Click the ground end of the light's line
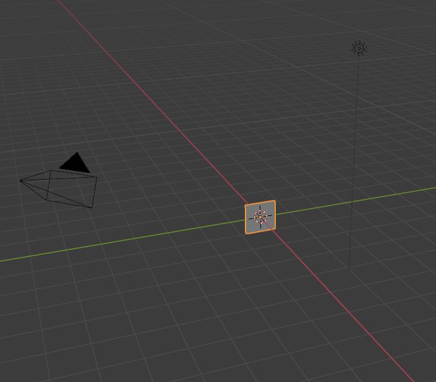436x382 pixels. (x=349, y=268)
